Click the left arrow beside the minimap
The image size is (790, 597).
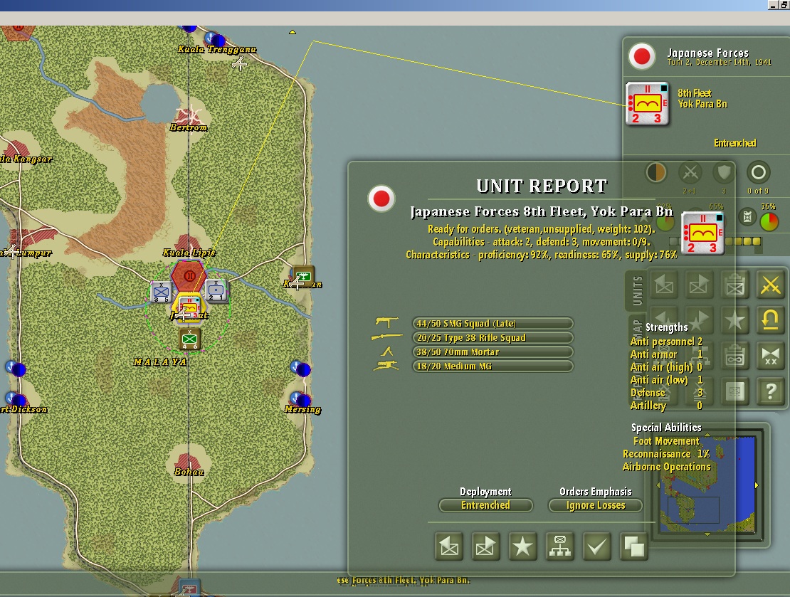(x=658, y=485)
